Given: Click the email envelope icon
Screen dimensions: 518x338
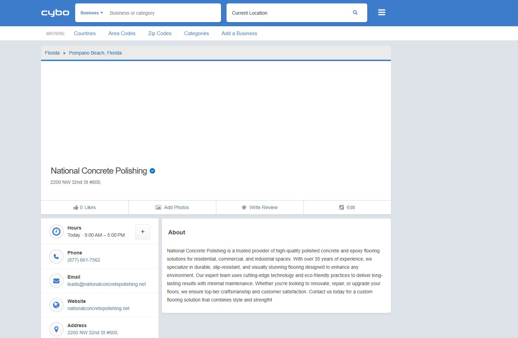Looking at the screenshot, I should pyautogui.click(x=56, y=281).
